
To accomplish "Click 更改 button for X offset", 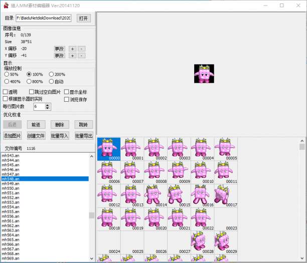I will pyautogui.click(x=60, y=49).
